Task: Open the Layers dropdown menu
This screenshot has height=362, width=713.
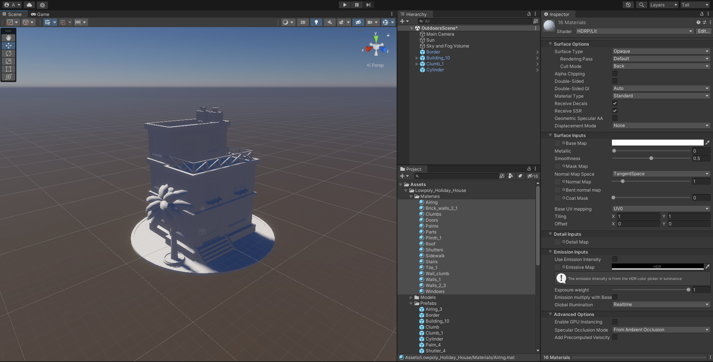Action: [x=663, y=5]
